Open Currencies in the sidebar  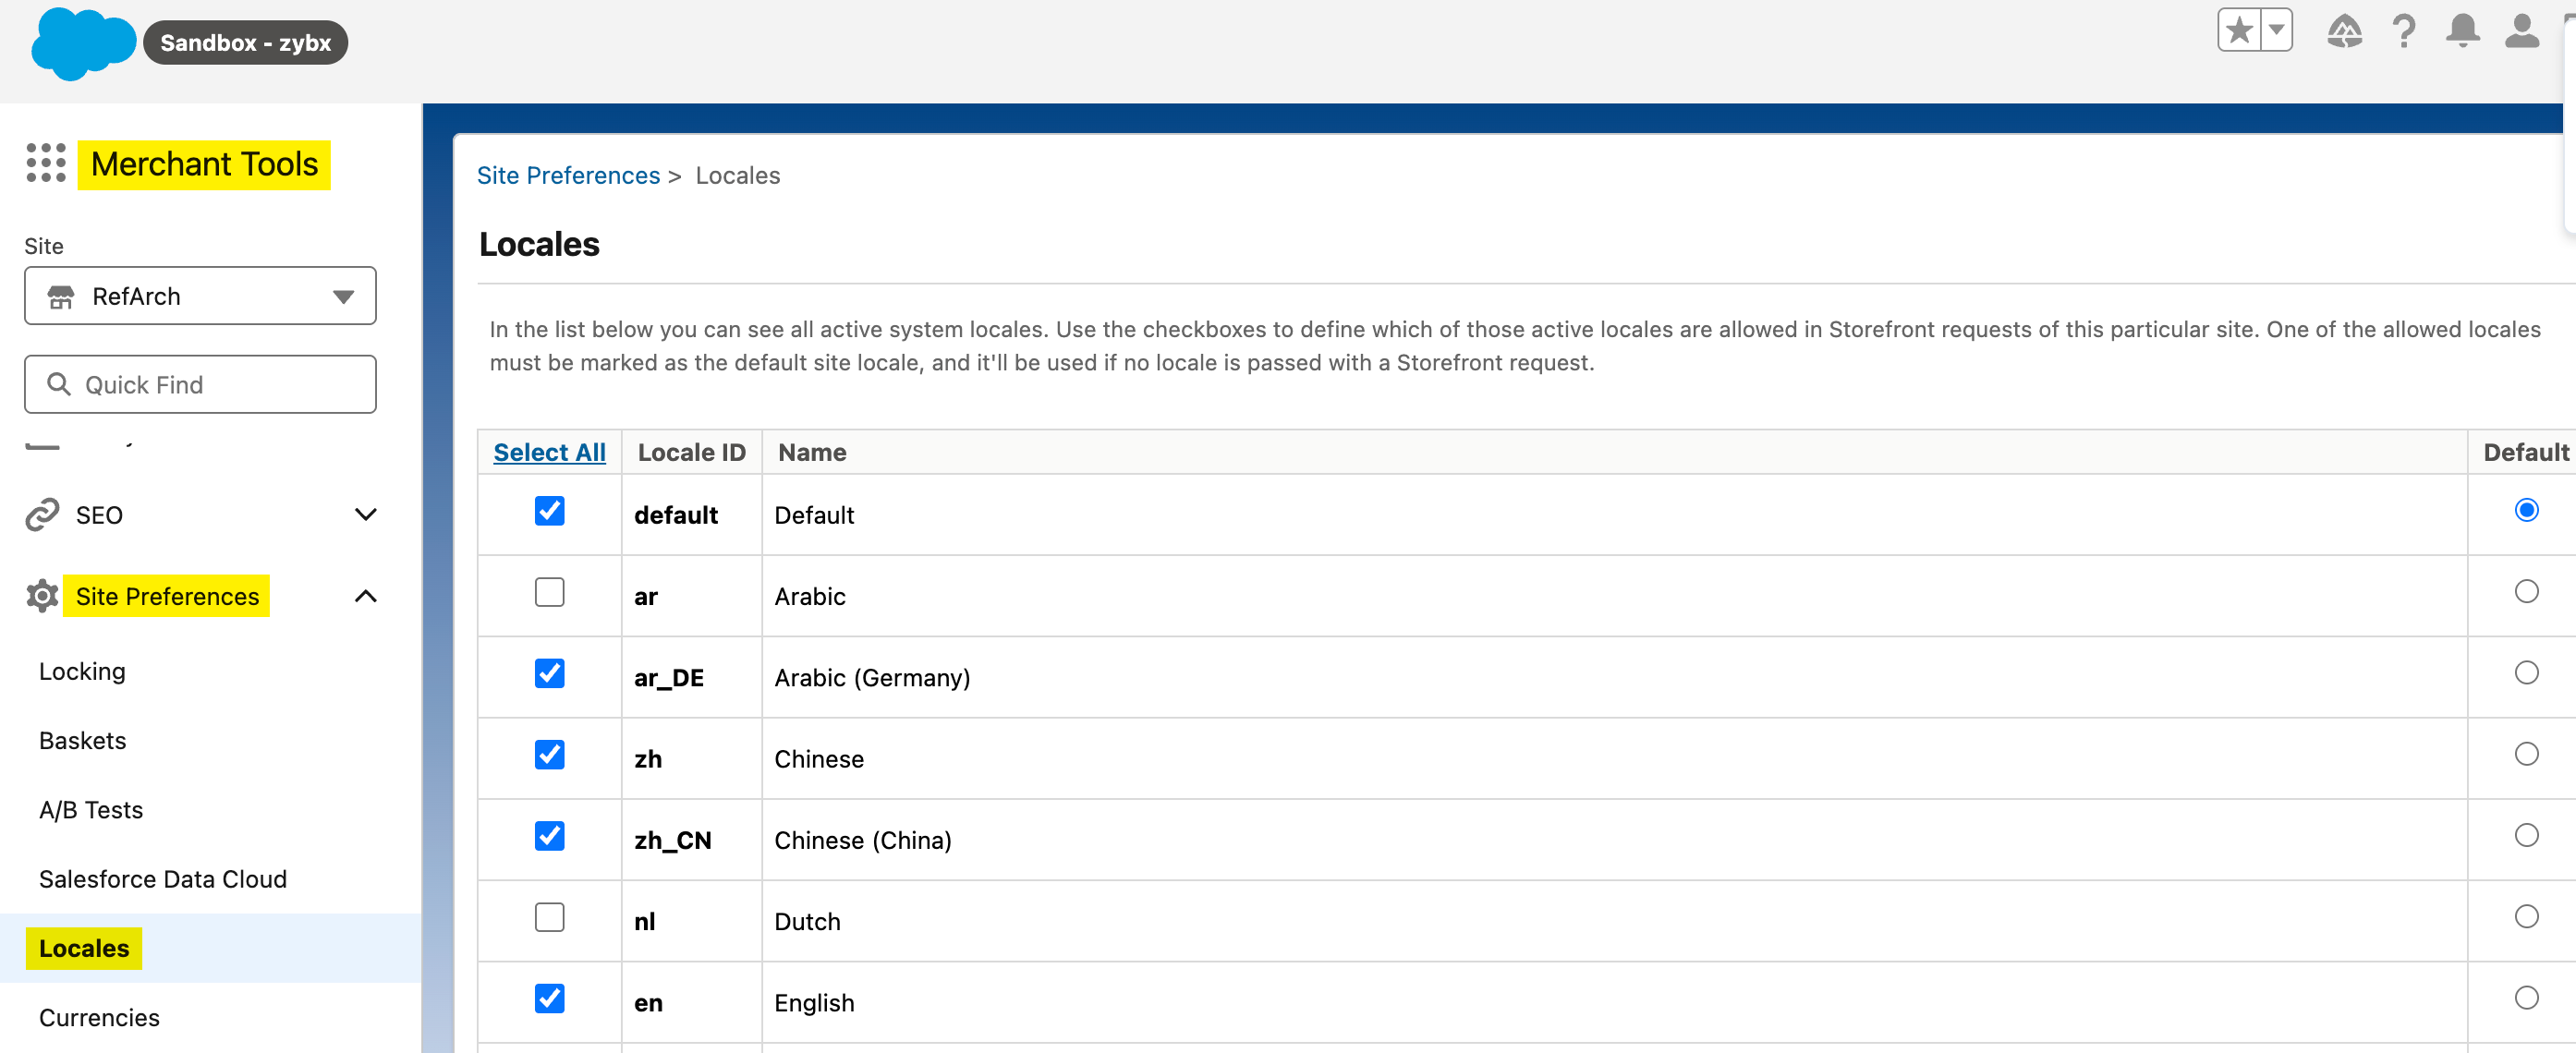click(99, 1017)
